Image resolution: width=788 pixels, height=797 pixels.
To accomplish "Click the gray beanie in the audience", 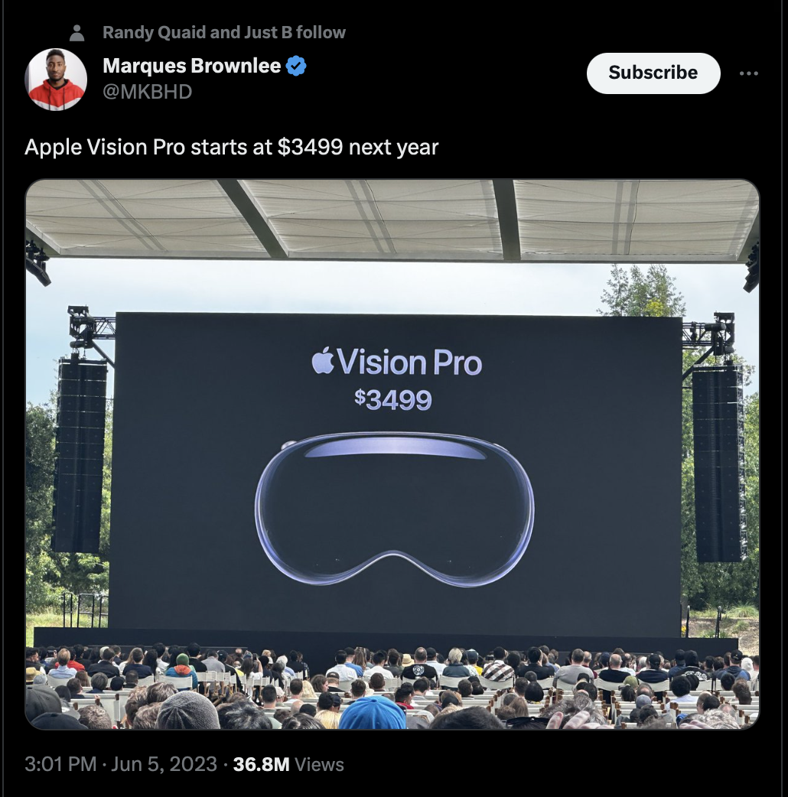I will coord(188,710).
